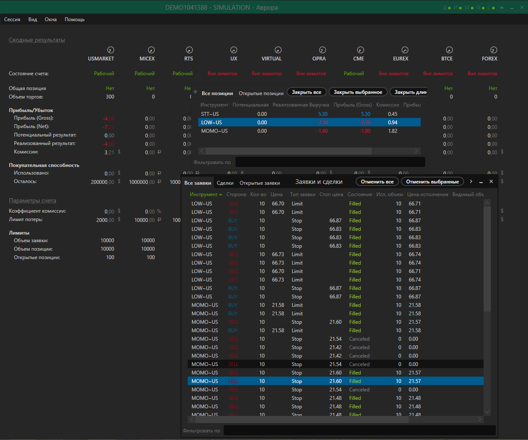This screenshot has height=440, width=528.
Task: Open the Окна menu
Action: (x=51, y=19)
